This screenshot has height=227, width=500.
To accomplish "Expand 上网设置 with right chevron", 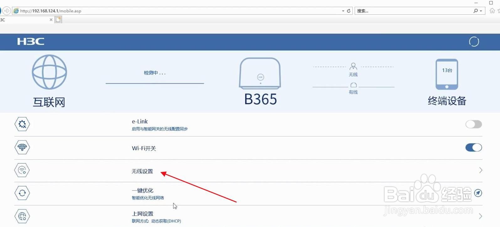I will pos(481,216).
